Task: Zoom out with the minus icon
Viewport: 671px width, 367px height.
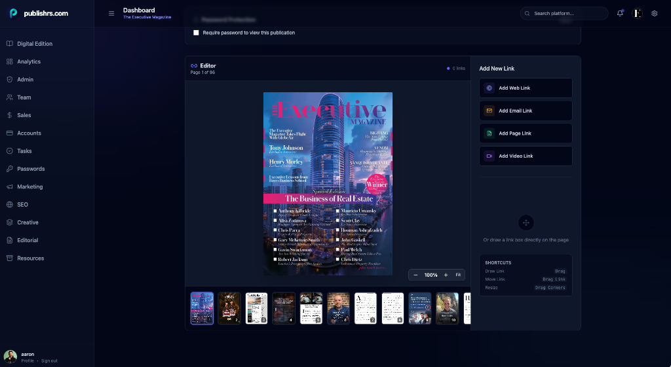Action: 415,275
